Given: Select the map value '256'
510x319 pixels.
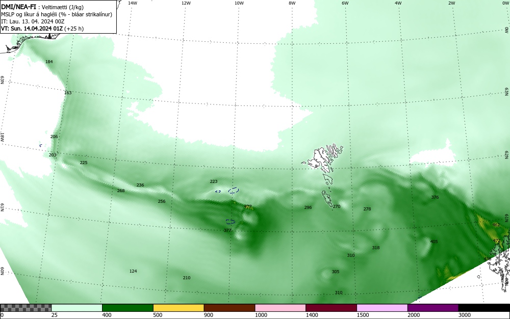Looking at the screenshot, I should pyautogui.click(x=162, y=201).
